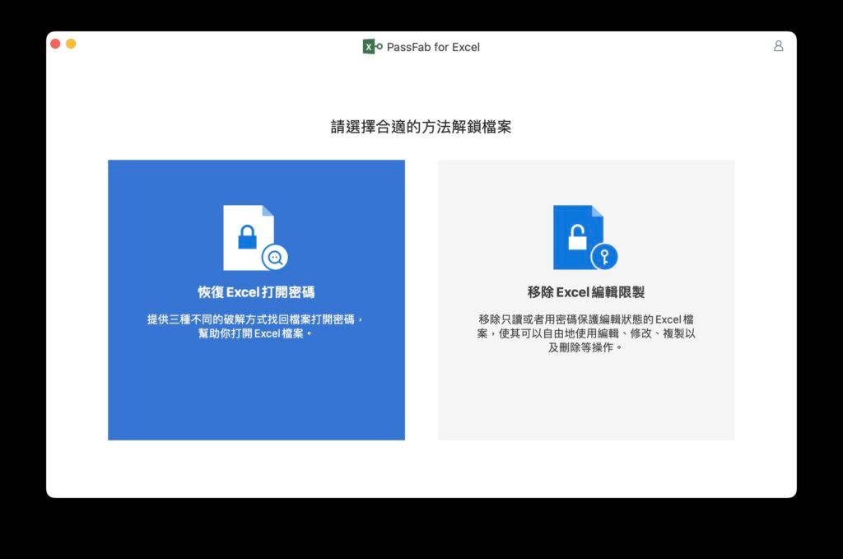The image size is (843, 559).
Task: Click the description text under 恢復 Excel 打開密碼
Action: point(256,321)
